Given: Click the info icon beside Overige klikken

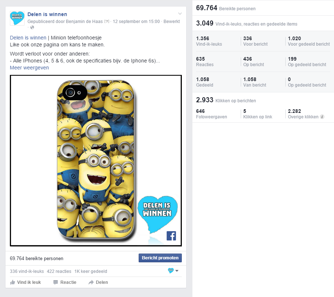Looking at the screenshot, I should click(x=322, y=117).
